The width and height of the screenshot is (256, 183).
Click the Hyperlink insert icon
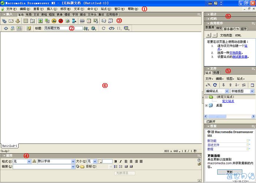point(4,21)
